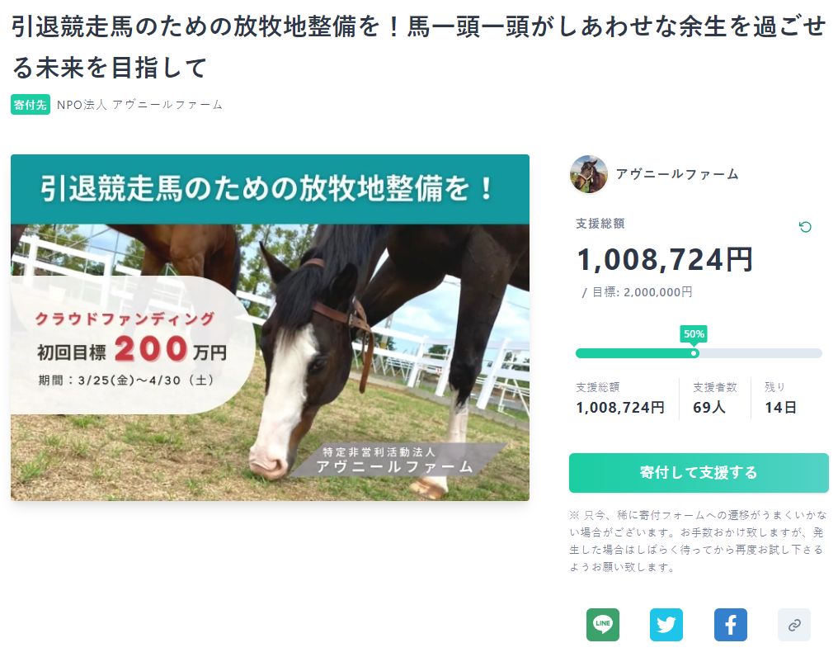Share the fundraiser on Facebook
The height and width of the screenshot is (657, 838).
731,625
